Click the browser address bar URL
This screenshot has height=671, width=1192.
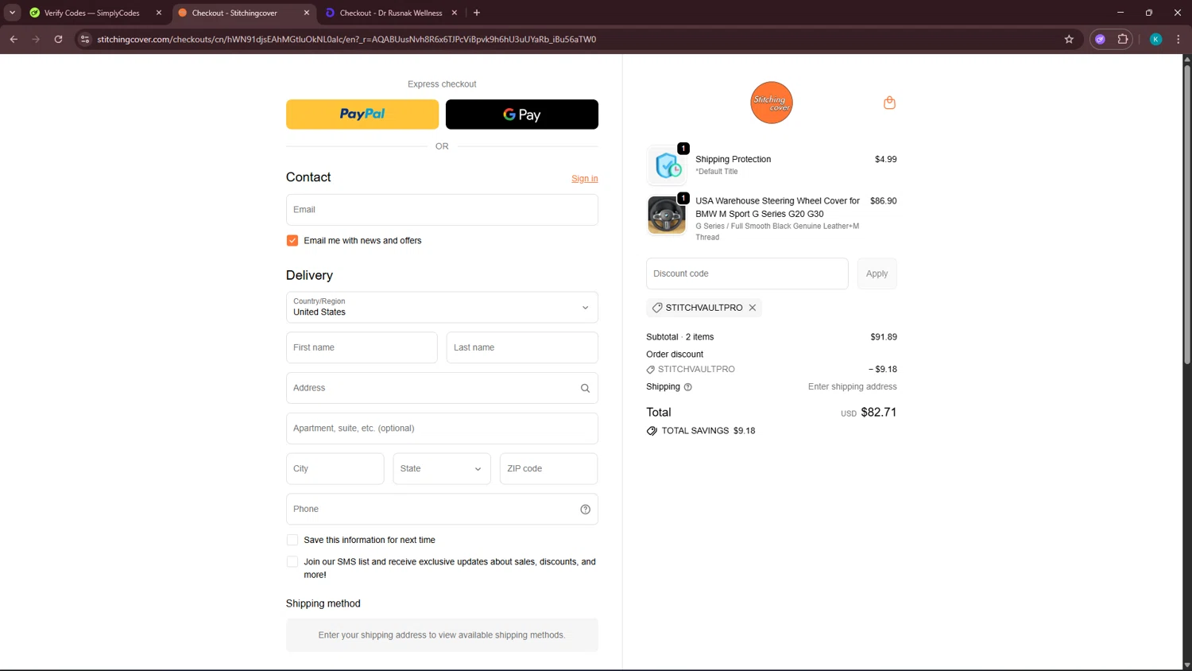click(x=346, y=39)
